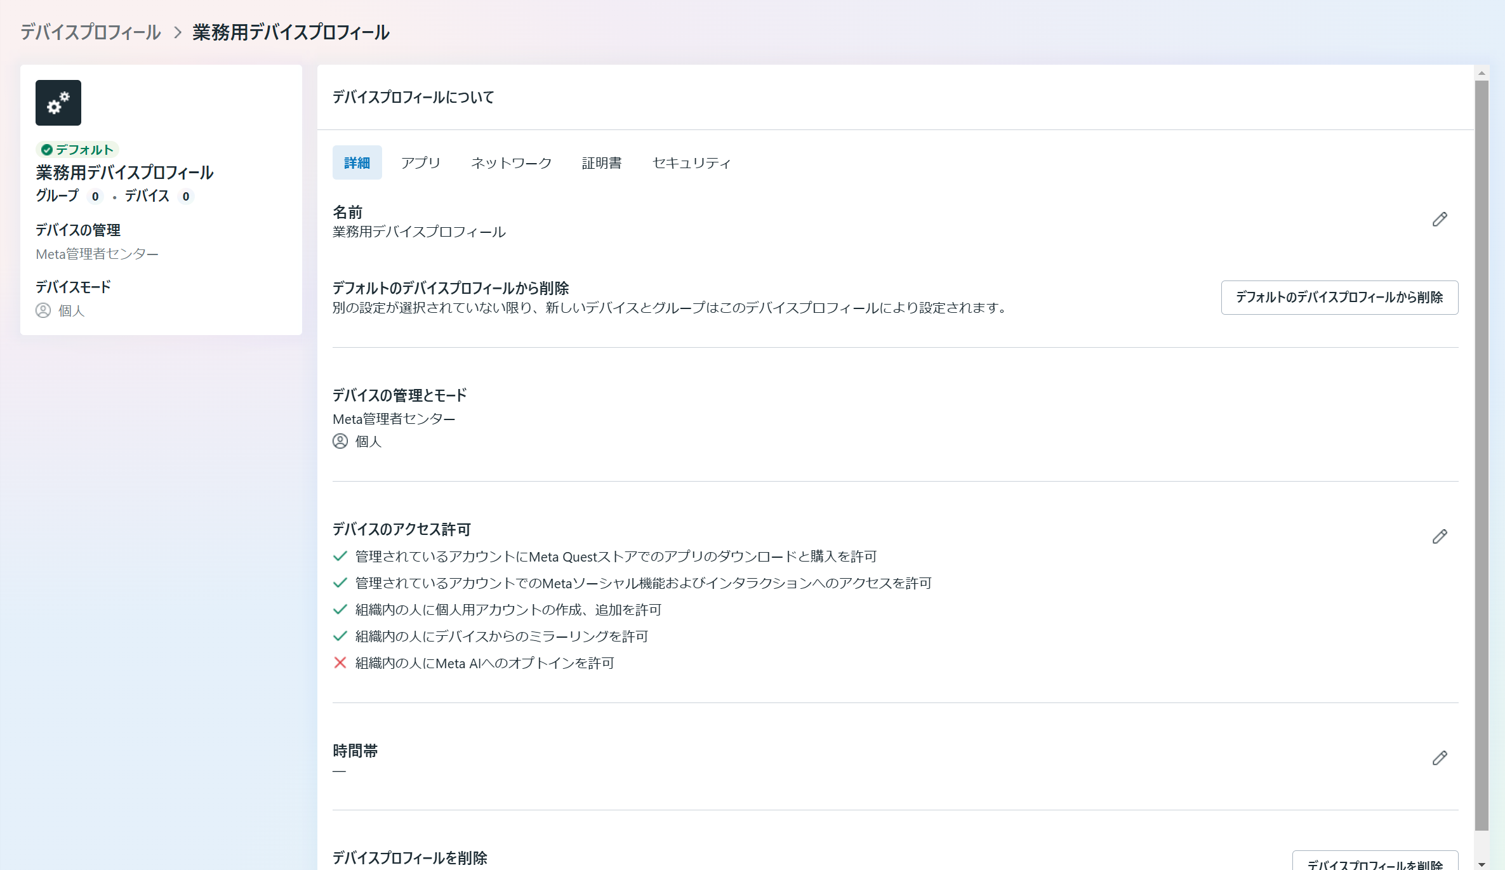The image size is (1505, 870).
Task: Click the person icon under デバイスの管理とモード
Action: (340, 441)
